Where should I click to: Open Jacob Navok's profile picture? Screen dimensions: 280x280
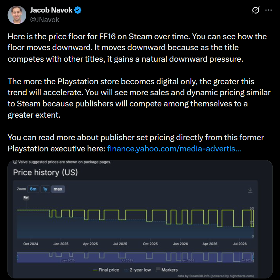[17, 15]
